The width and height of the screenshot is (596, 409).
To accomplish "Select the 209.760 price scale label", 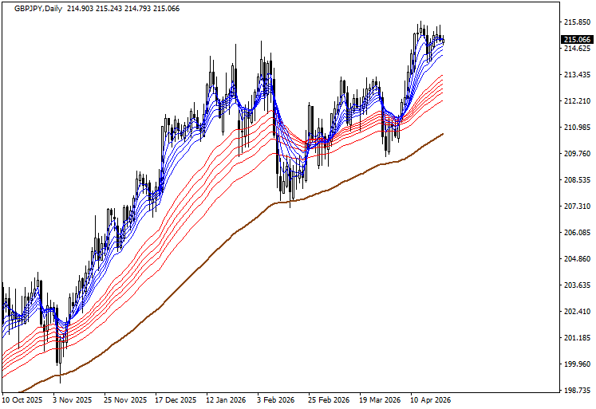I will tap(576, 154).
